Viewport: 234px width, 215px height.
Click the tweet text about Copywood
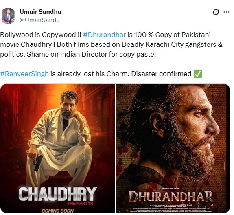pyautogui.click(x=111, y=44)
